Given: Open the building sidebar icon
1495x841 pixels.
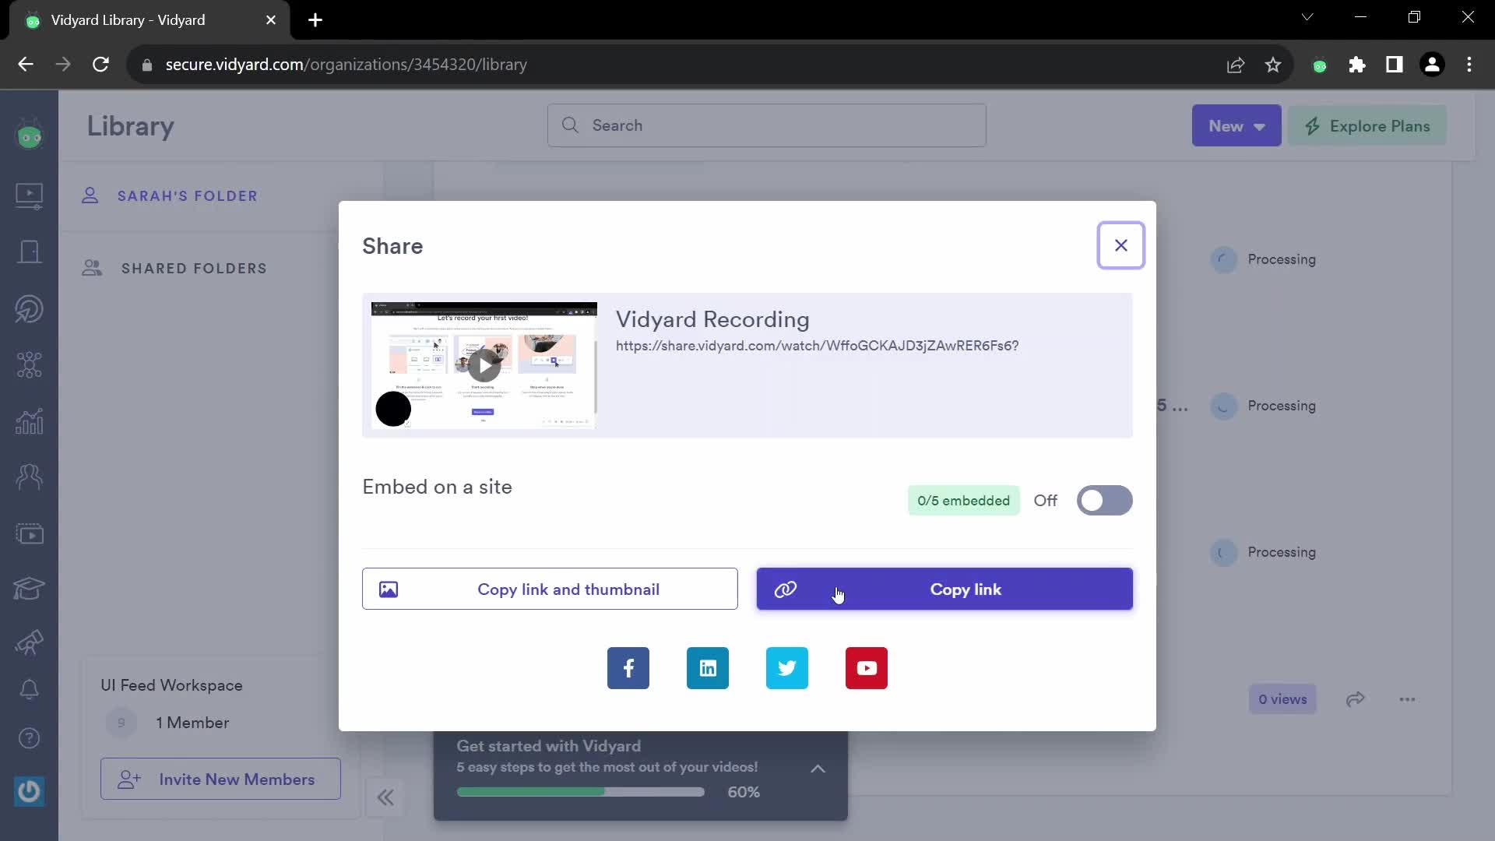Looking at the screenshot, I should tap(30, 252).
